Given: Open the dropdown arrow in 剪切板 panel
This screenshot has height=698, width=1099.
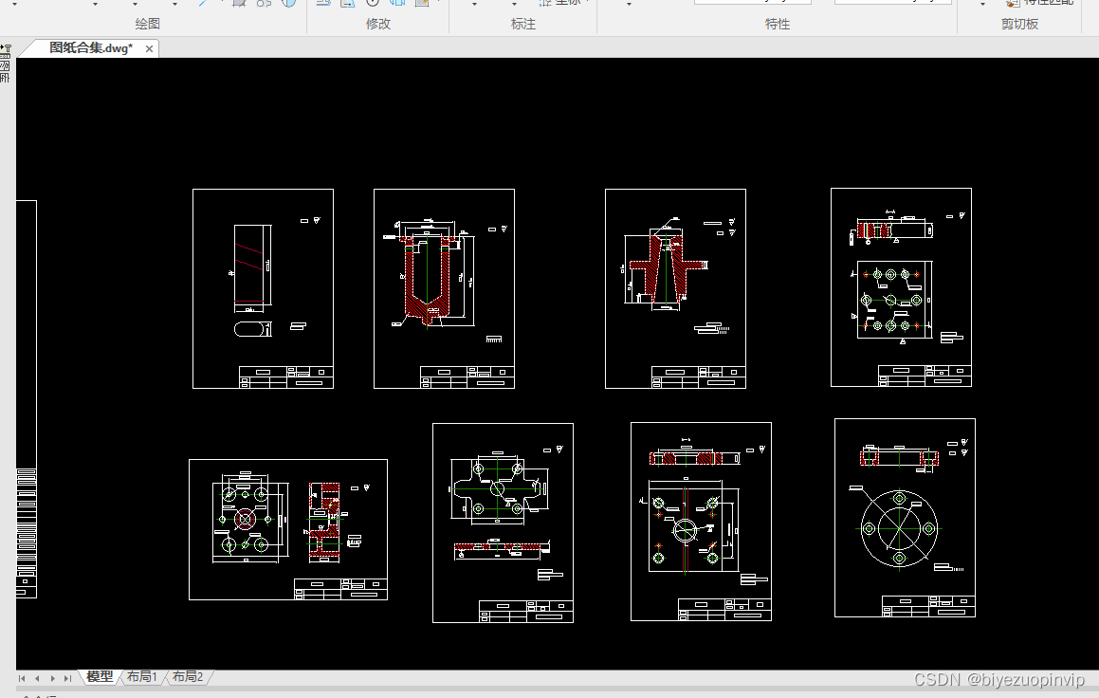Looking at the screenshot, I should tap(982, 4).
